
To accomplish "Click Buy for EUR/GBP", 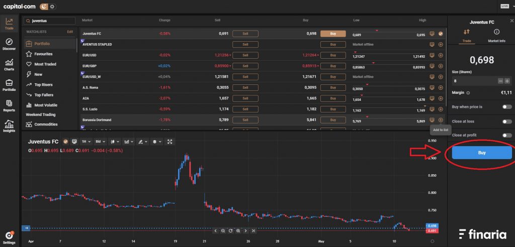I will pos(333,66).
